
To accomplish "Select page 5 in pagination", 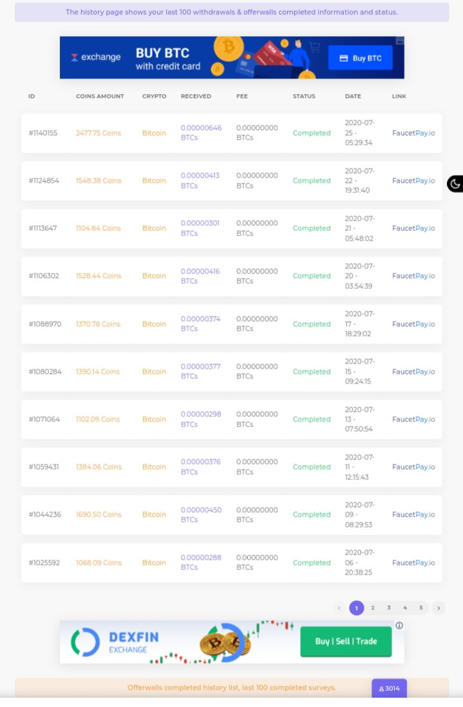I will 421,608.
